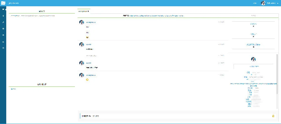Open the quick reply selector beside input
281x124 pixels.
tap(86, 116)
